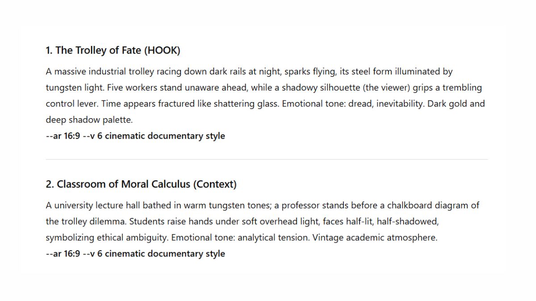Click the words "Vintage academic atmosphere"
Image resolution: width=536 pixels, height=301 pixels.
pos(375,238)
